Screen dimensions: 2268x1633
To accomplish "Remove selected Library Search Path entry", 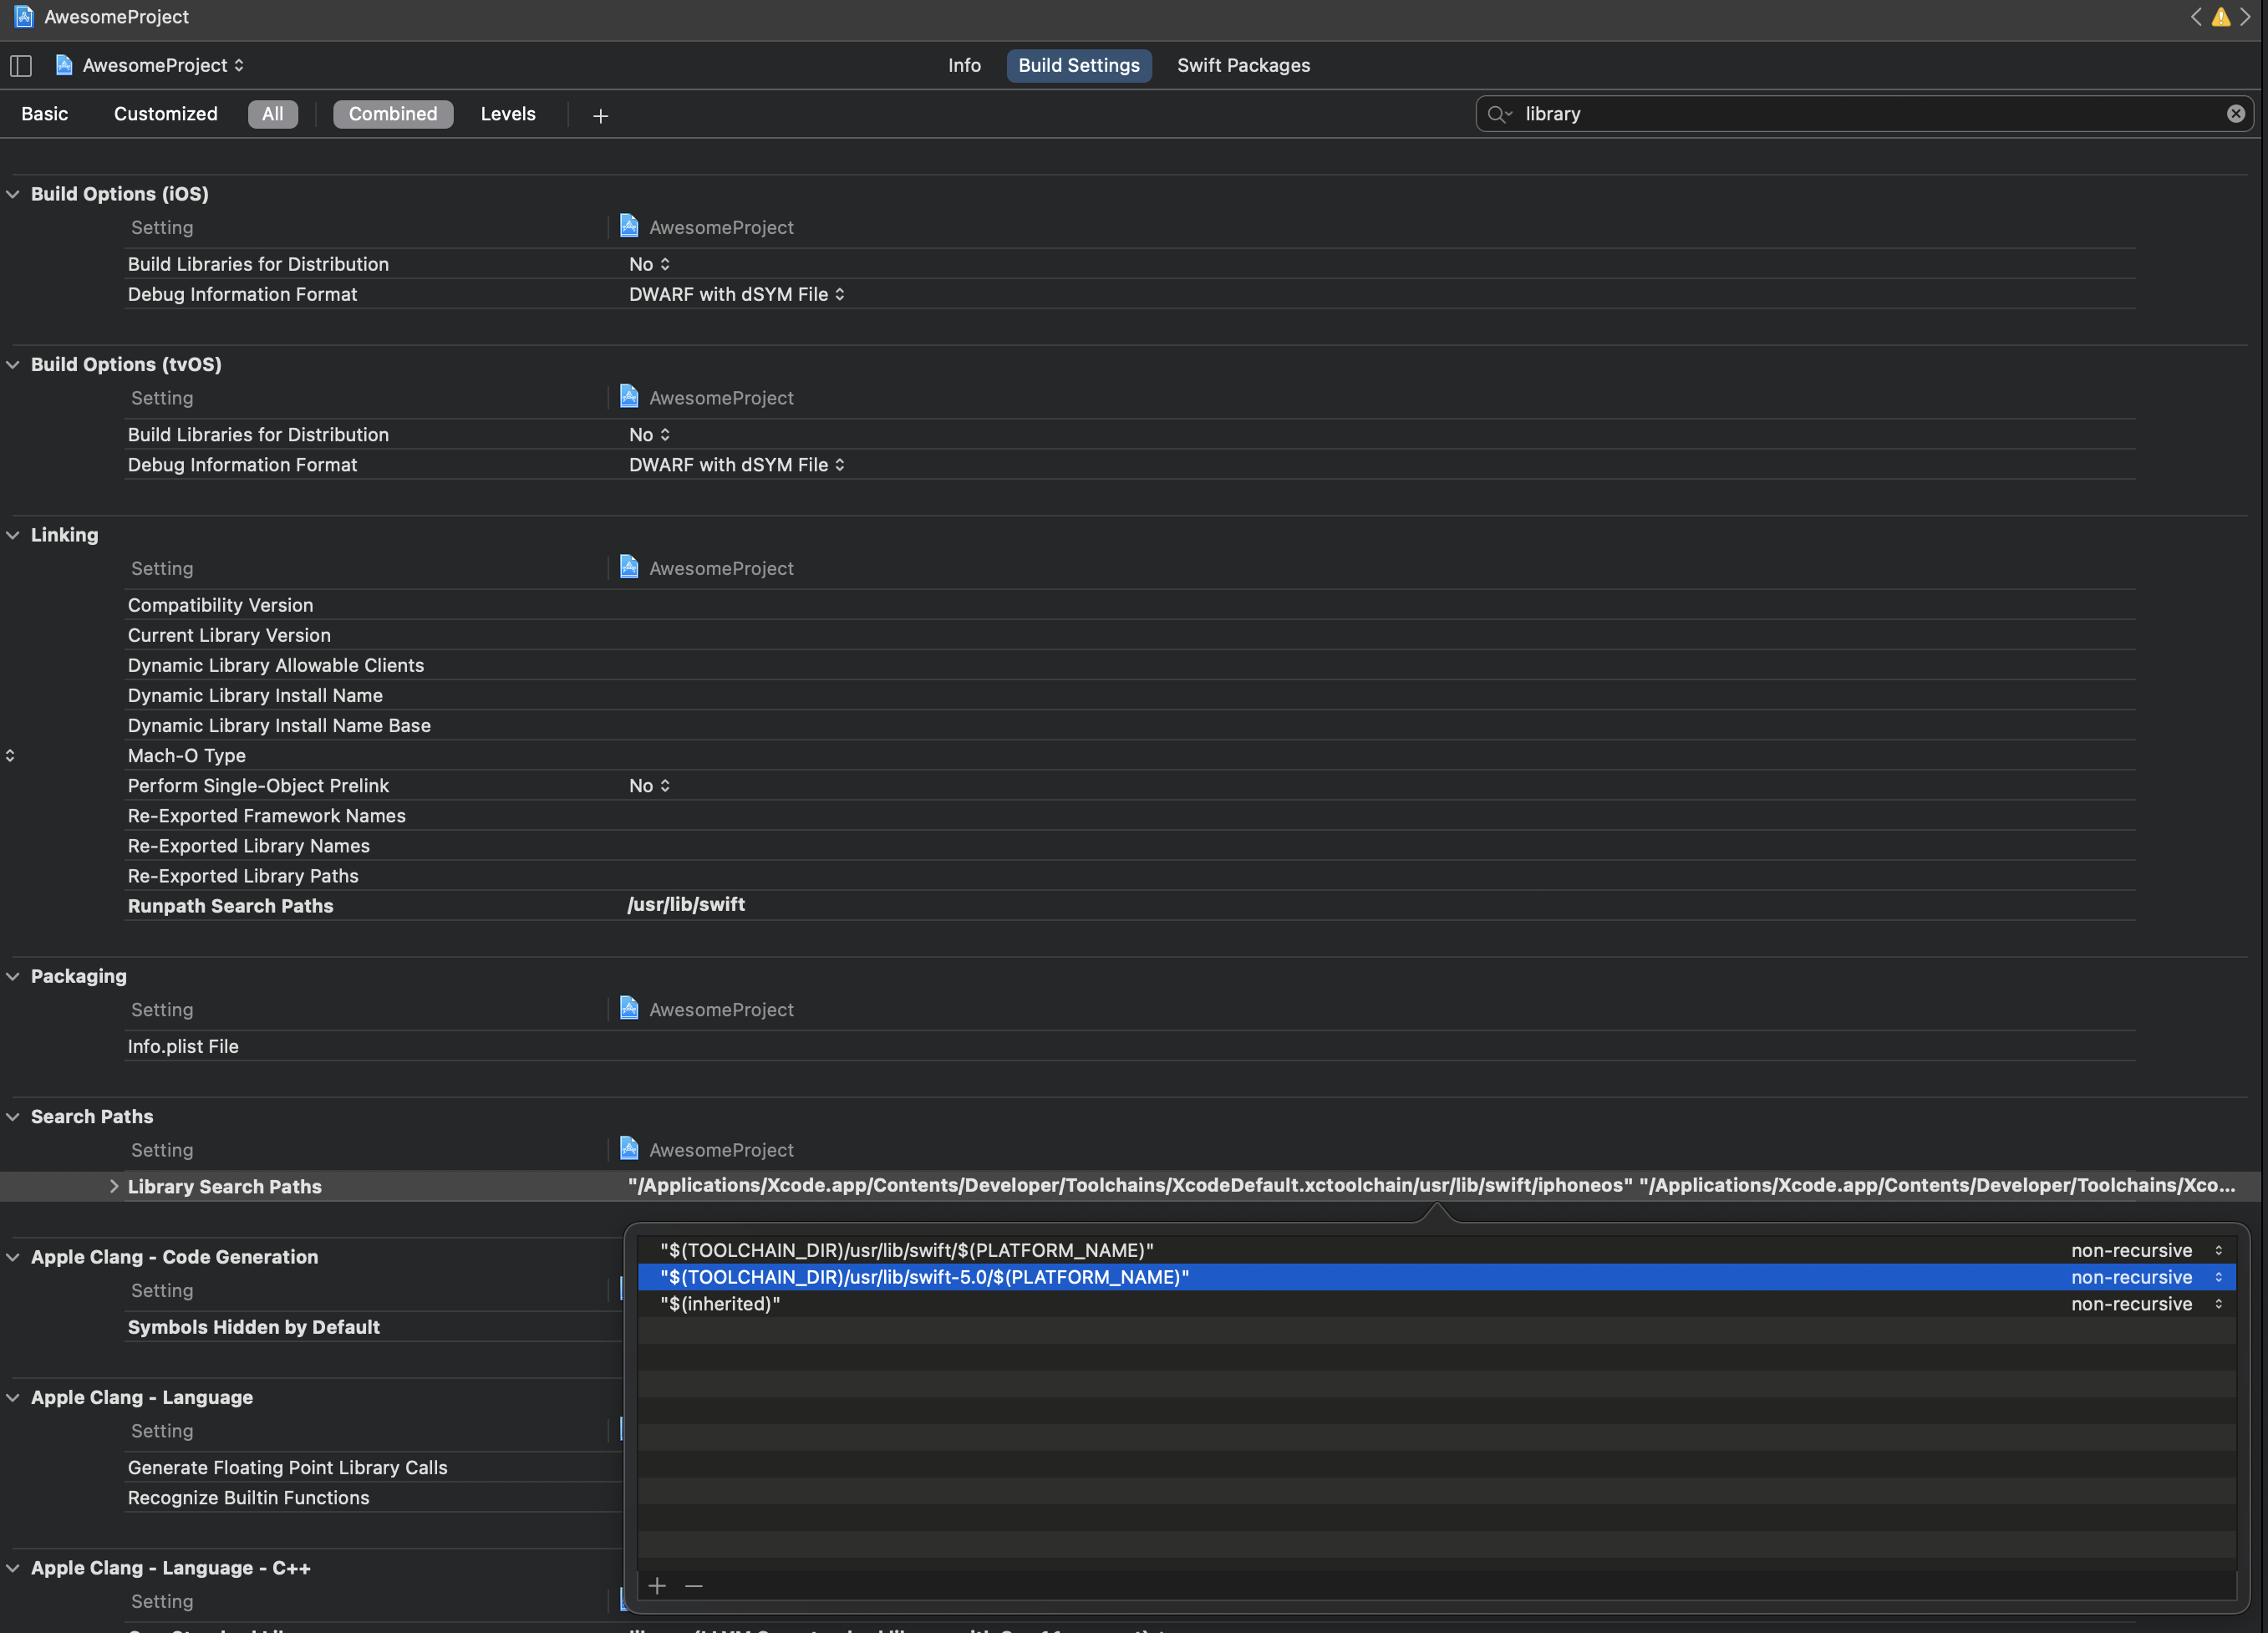I will tap(694, 1585).
